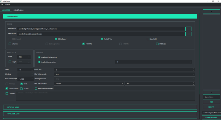Click the trycloudflare.com URL field
This screenshot has height=120, width=221.
coord(211,113)
